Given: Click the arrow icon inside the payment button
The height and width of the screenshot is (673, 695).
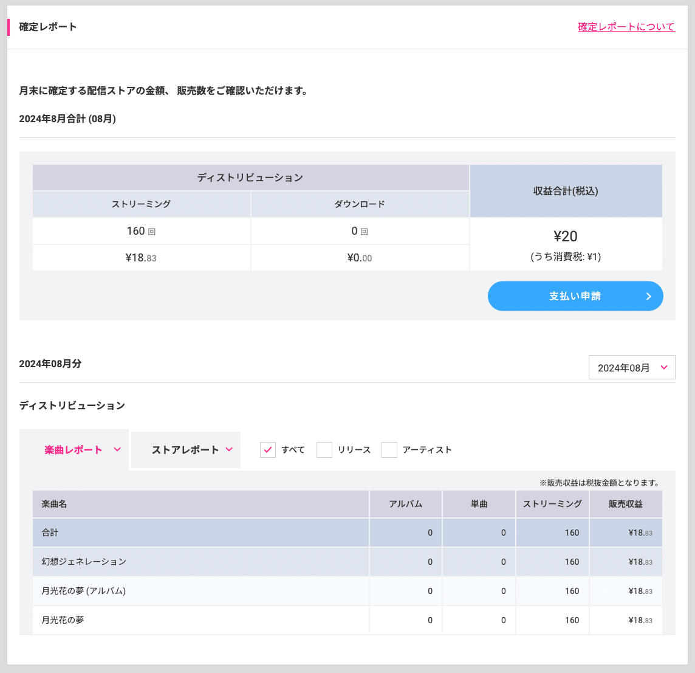Looking at the screenshot, I should click(648, 296).
